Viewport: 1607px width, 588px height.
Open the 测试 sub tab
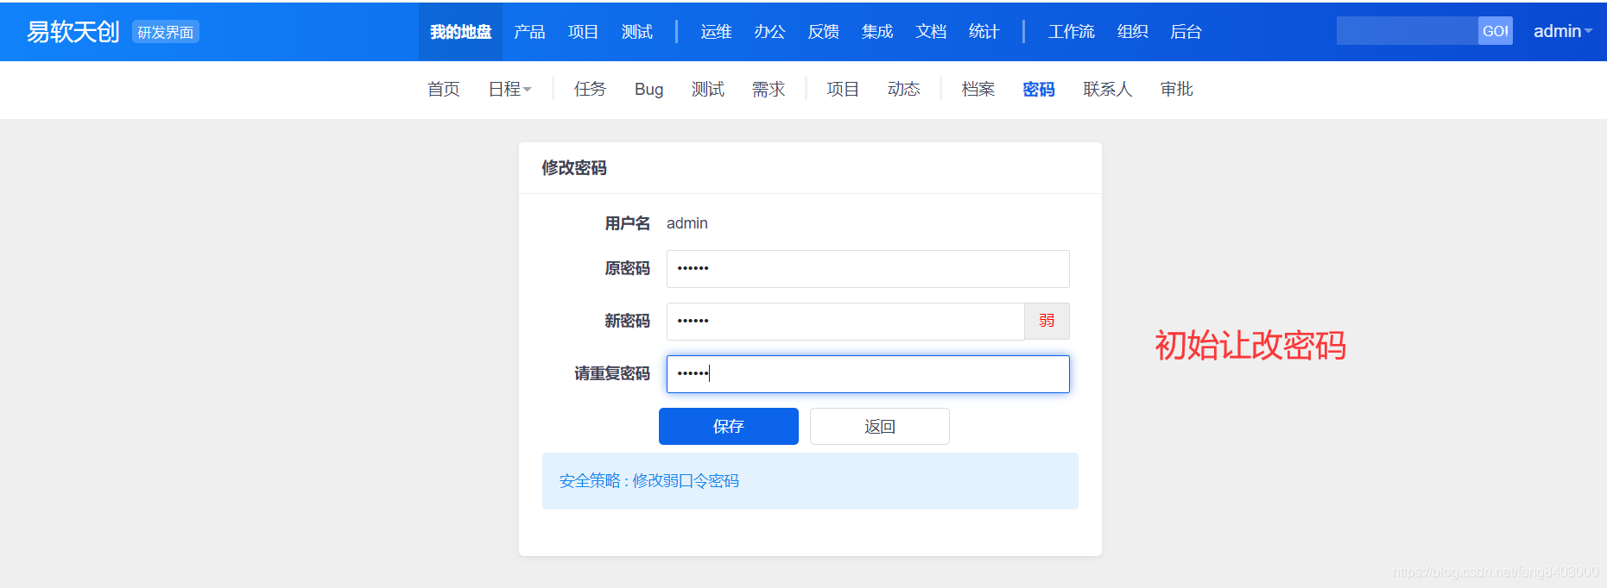708,90
